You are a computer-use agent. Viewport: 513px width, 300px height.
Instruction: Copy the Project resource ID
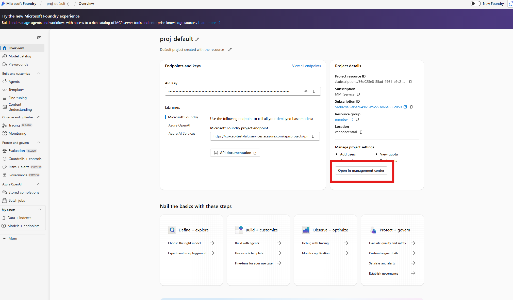[x=410, y=82]
